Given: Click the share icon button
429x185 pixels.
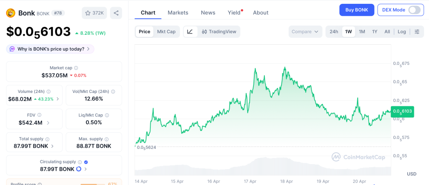Looking at the screenshot, I should [x=116, y=13].
